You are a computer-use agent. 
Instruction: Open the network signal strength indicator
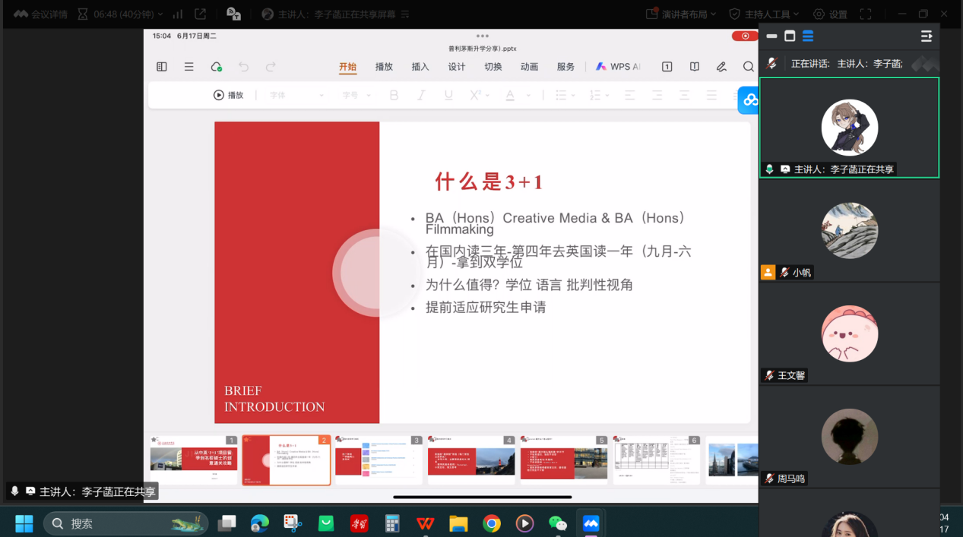click(177, 14)
